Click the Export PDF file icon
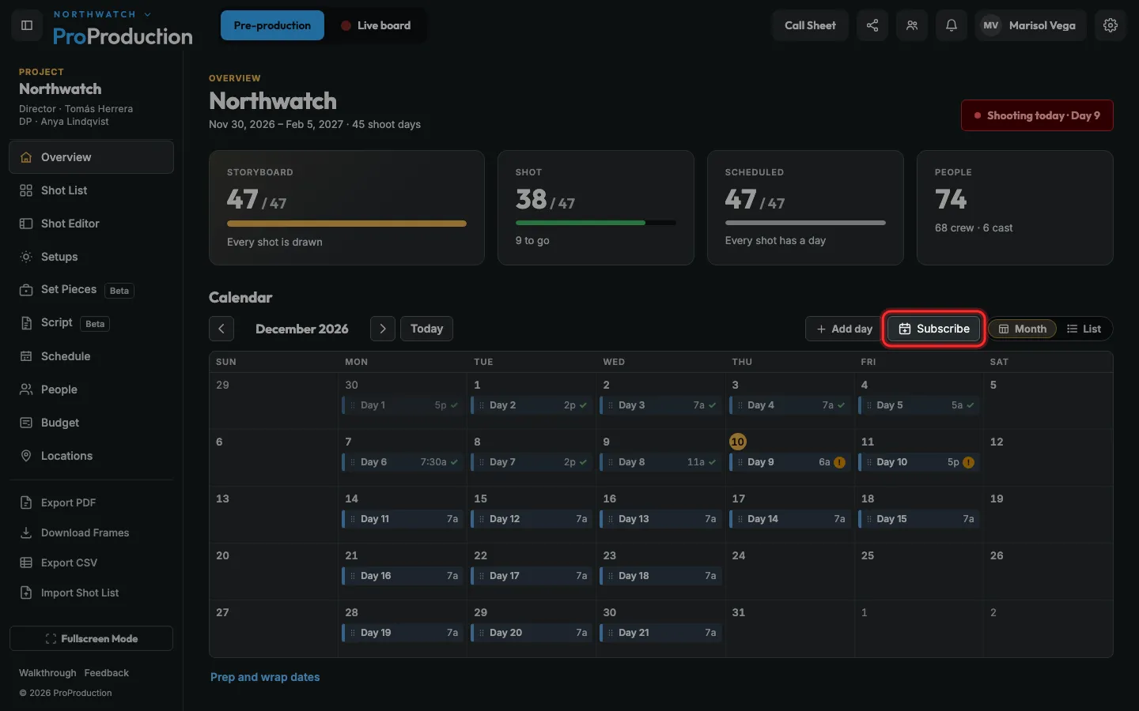This screenshot has width=1139, height=711. tap(26, 502)
